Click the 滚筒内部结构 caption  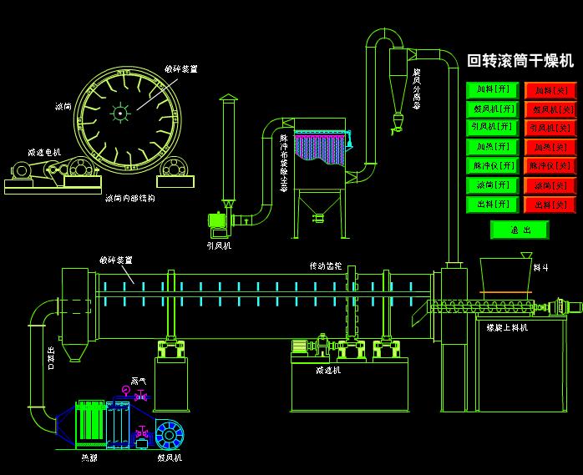click(x=130, y=199)
